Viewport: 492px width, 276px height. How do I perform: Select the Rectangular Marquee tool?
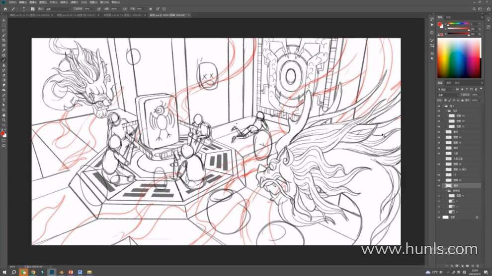click(4, 25)
